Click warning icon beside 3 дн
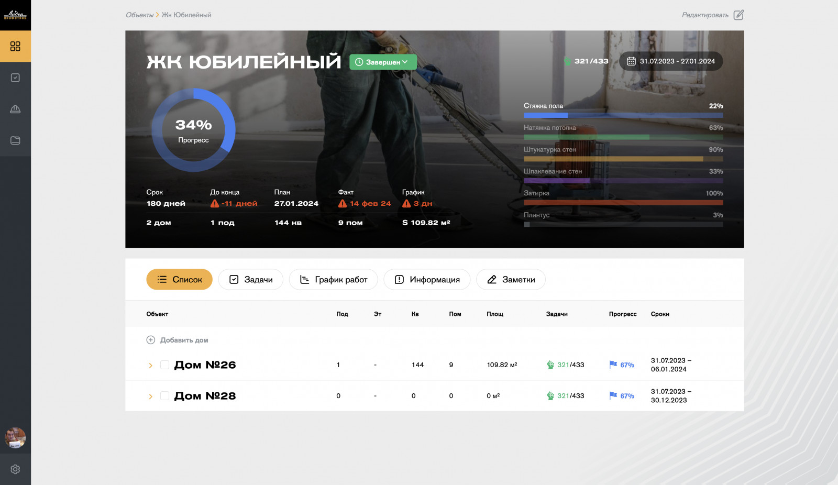838x485 pixels. pyautogui.click(x=406, y=203)
